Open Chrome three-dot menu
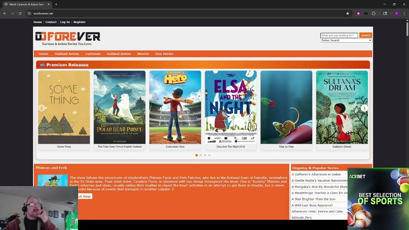This screenshot has height=230, width=409. point(404,13)
